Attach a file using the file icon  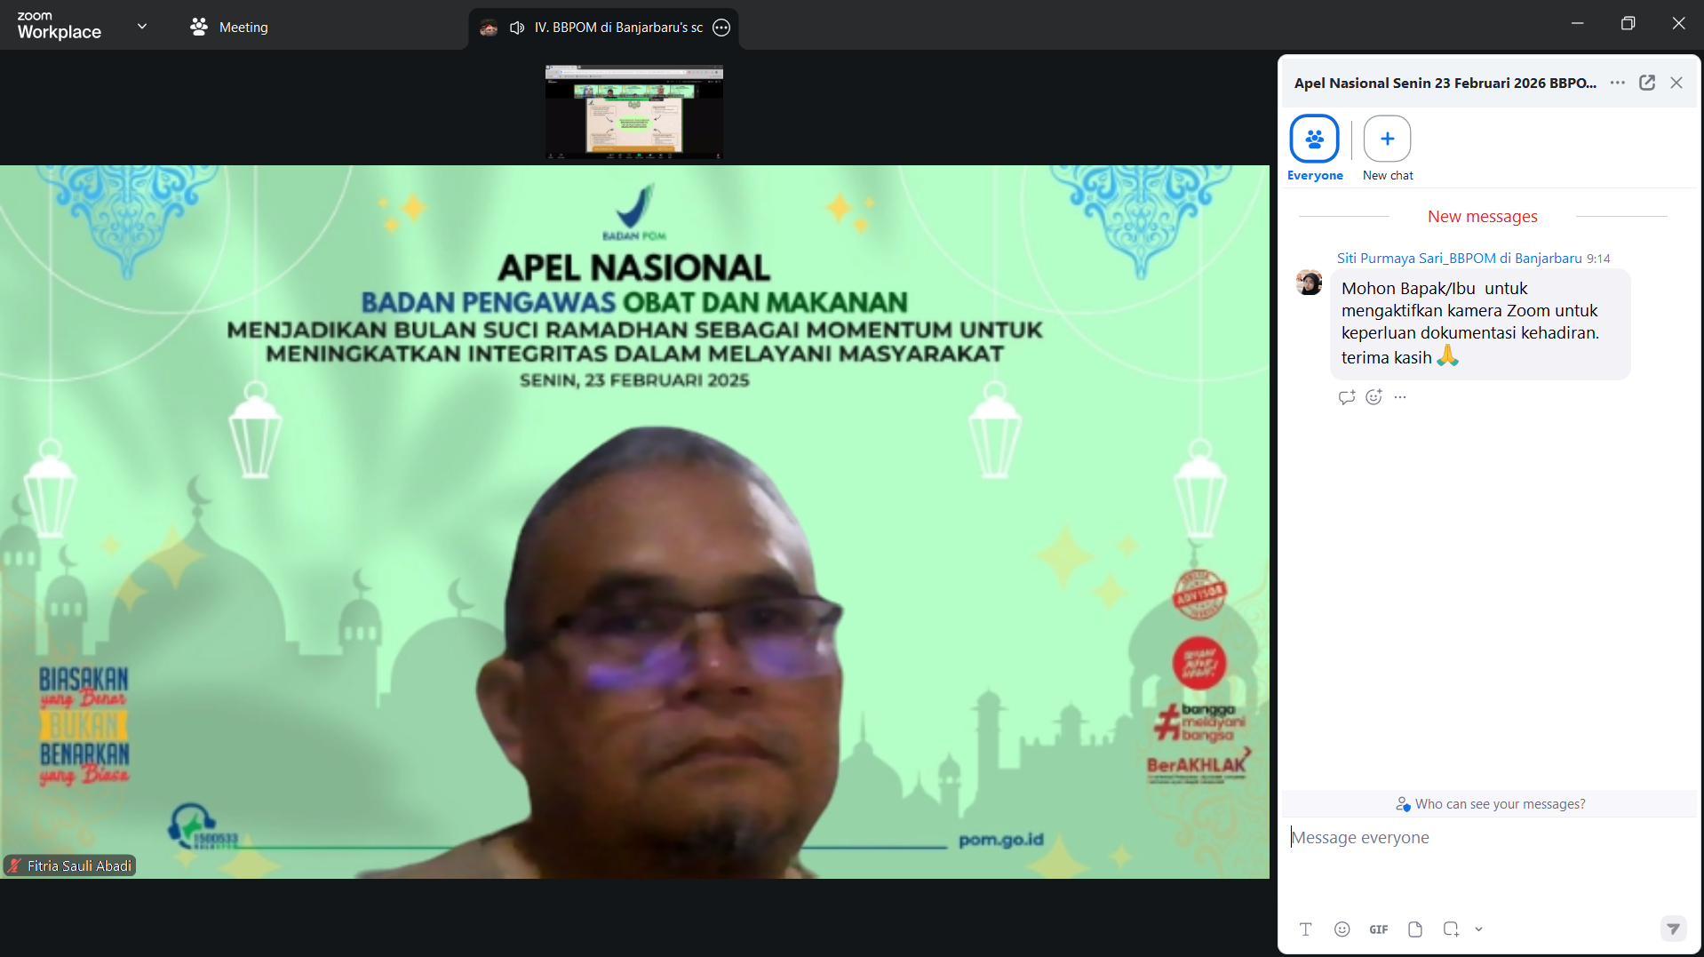point(1414,929)
